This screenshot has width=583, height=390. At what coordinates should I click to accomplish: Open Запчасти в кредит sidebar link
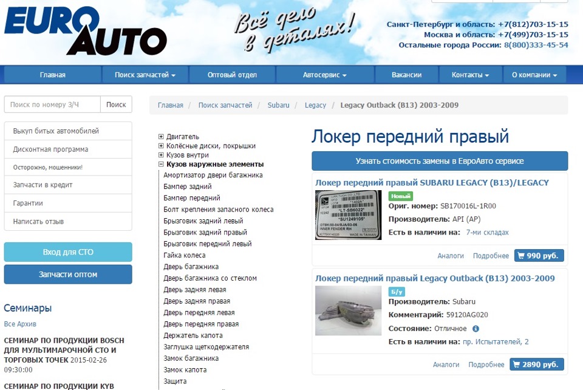(x=68, y=185)
